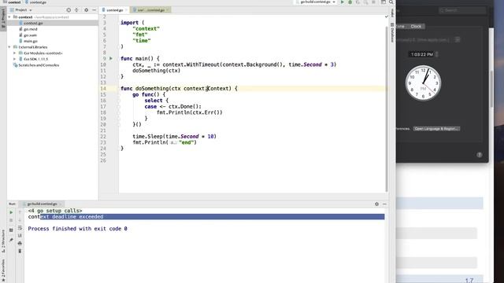
Task: Click the time.Sleep call on line 22
Action: [174, 136]
